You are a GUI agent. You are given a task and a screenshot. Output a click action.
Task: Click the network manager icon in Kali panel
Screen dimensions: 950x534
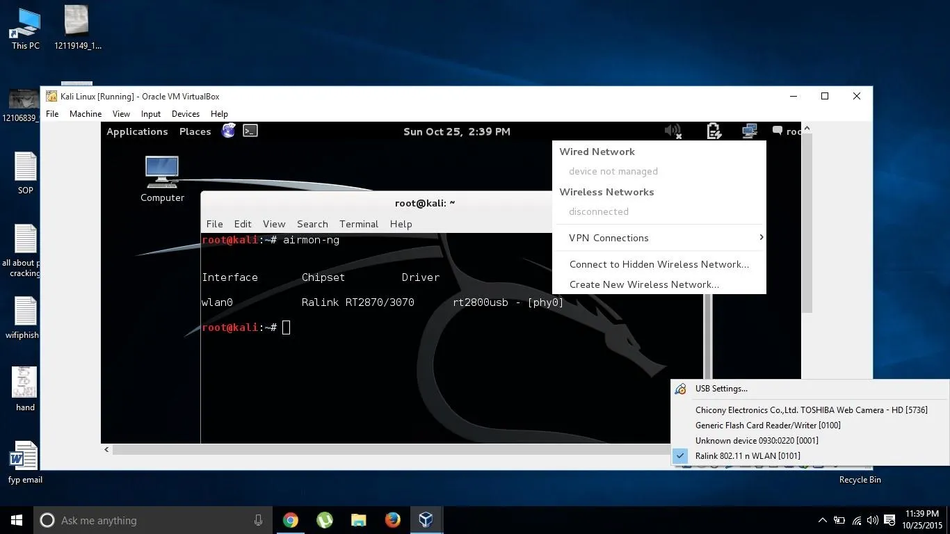click(749, 131)
